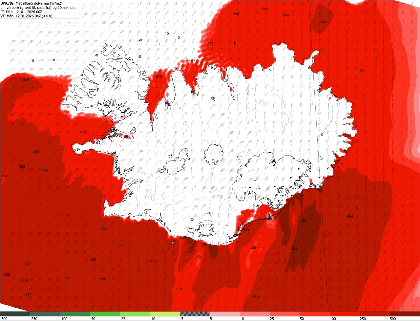Viewport: 420px width, 321px height.
Task: Click the 400 value near the bottom edge
Action: [x=256, y=296]
